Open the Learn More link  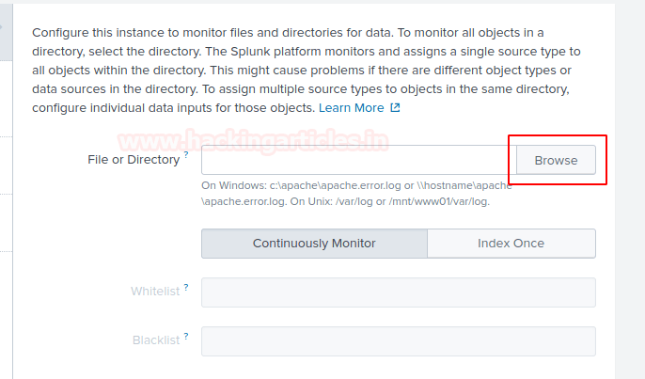point(351,108)
